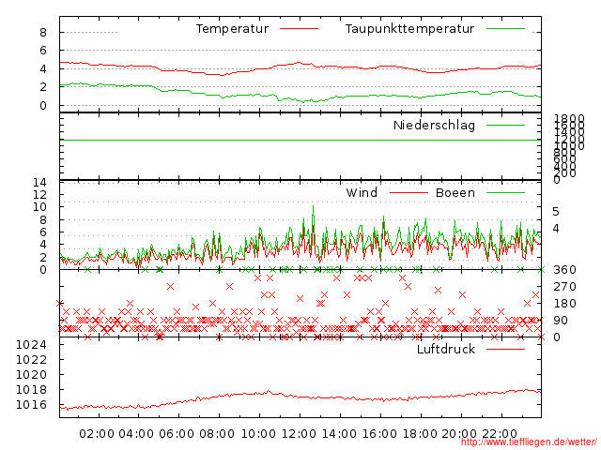
Task: Click the Wind legend label
Action: click(362, 192)
